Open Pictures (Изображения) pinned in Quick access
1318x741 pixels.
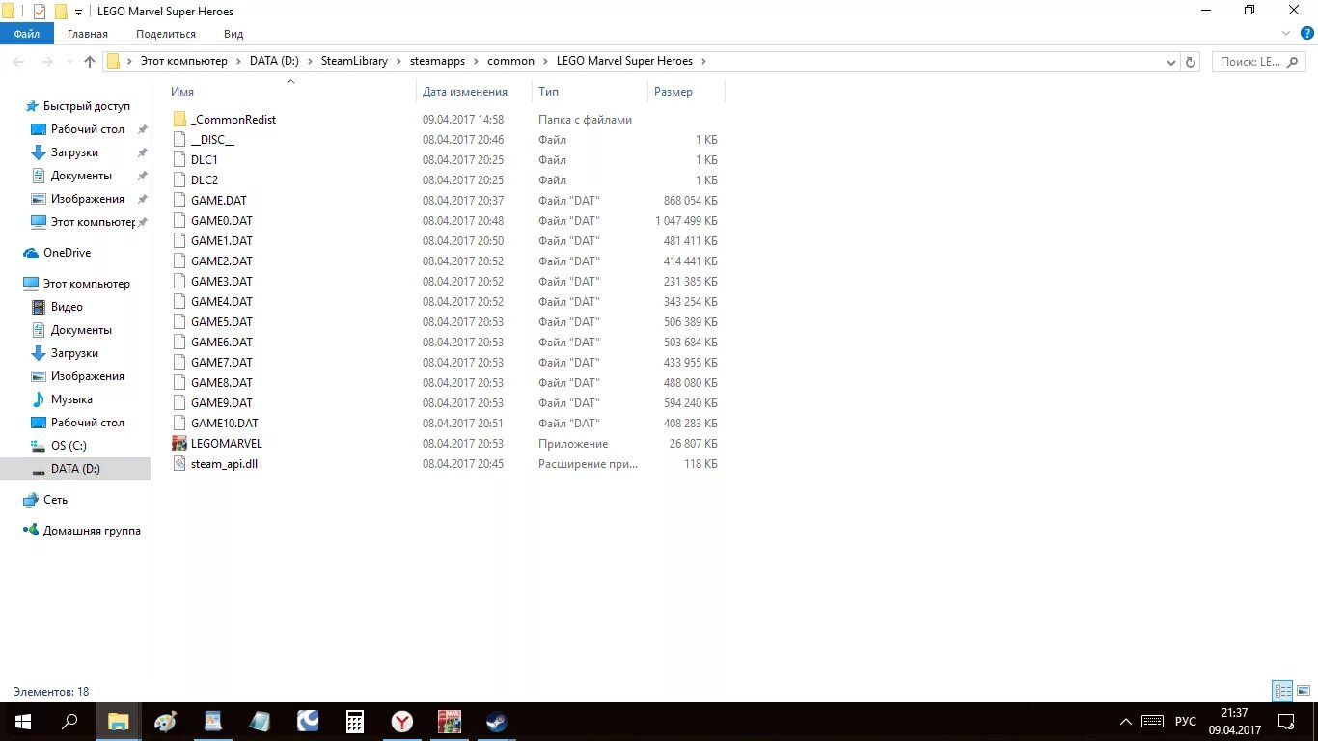pos(88,199)
